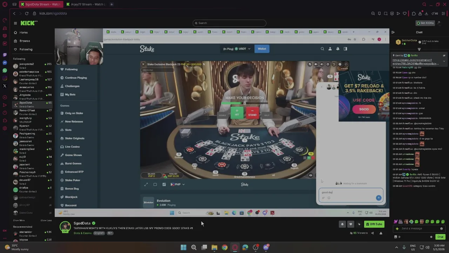This screenshot has width=449, height=253.
Task: Open File Explorer on Windows taskbar
Action: pos(214,247)
